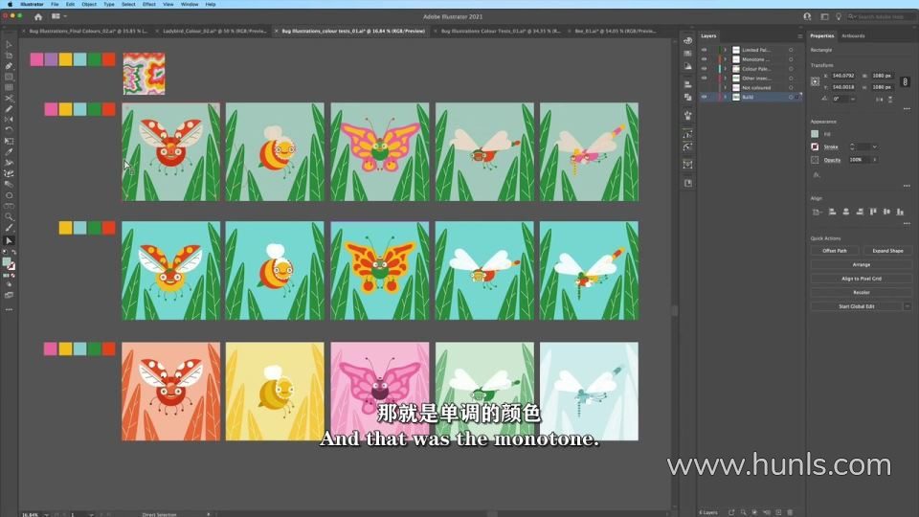Expand the Monotone layer contents

click(725, 59)
